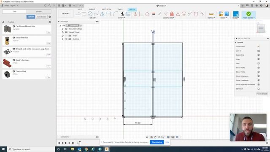The image size is (270, 152).
Task: Open the Inspect dropdown menu
Action: 211,18
